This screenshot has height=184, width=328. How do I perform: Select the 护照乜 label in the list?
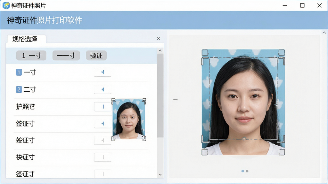tap(25, 107)
